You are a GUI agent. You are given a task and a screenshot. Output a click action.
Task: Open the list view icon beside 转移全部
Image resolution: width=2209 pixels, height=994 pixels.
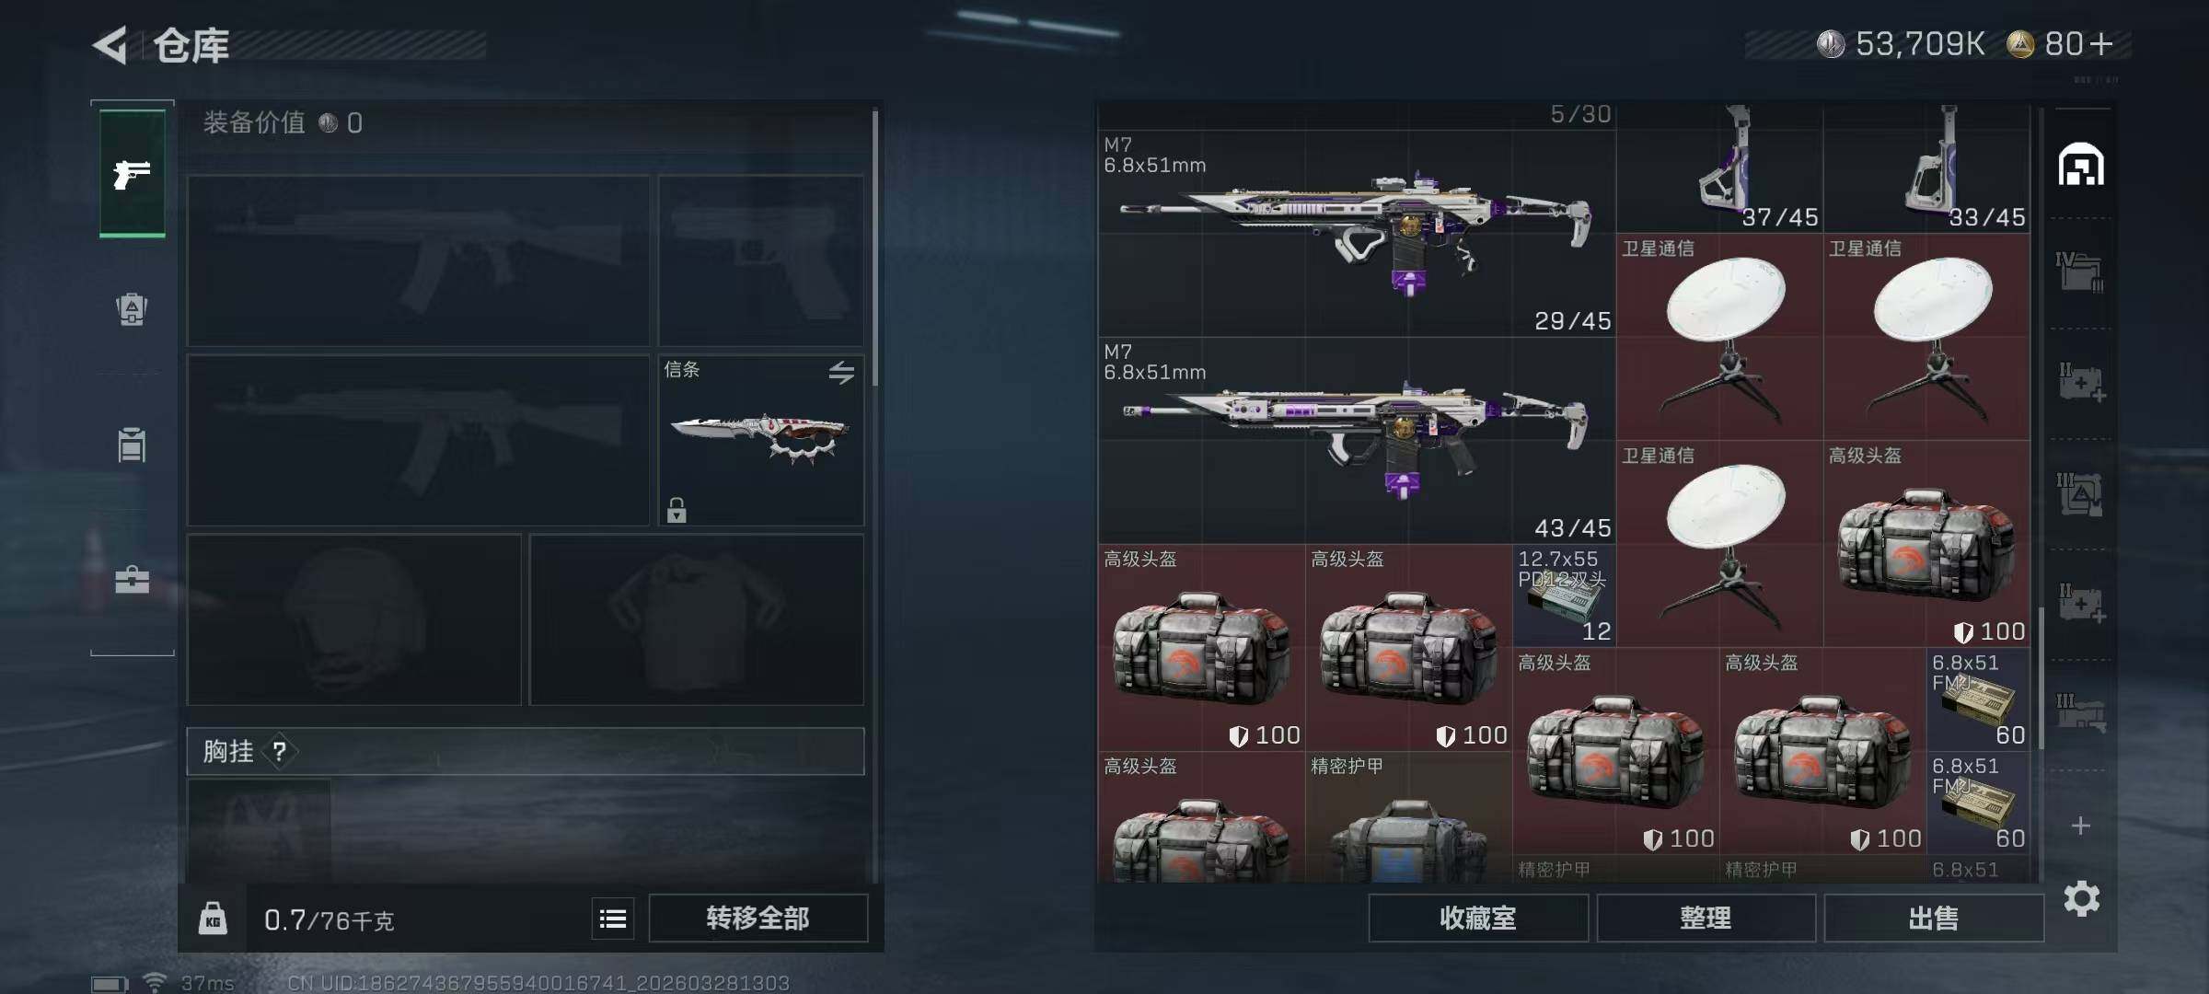tap(613, 919)
